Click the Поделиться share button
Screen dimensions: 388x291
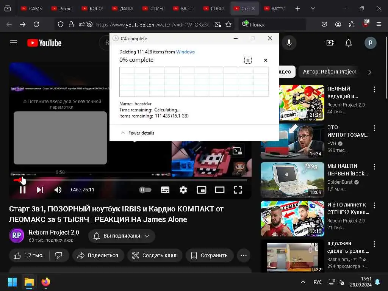point(98,255)
